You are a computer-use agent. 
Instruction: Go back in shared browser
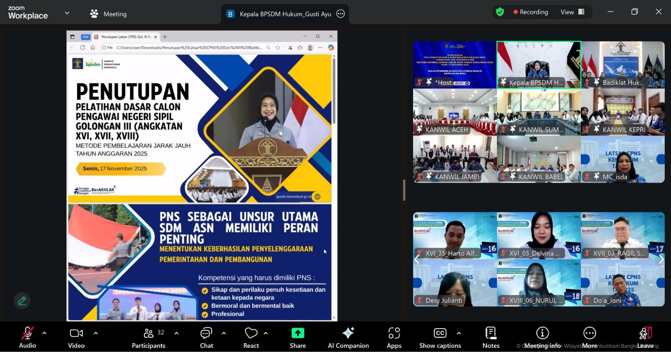pos(73,47)
